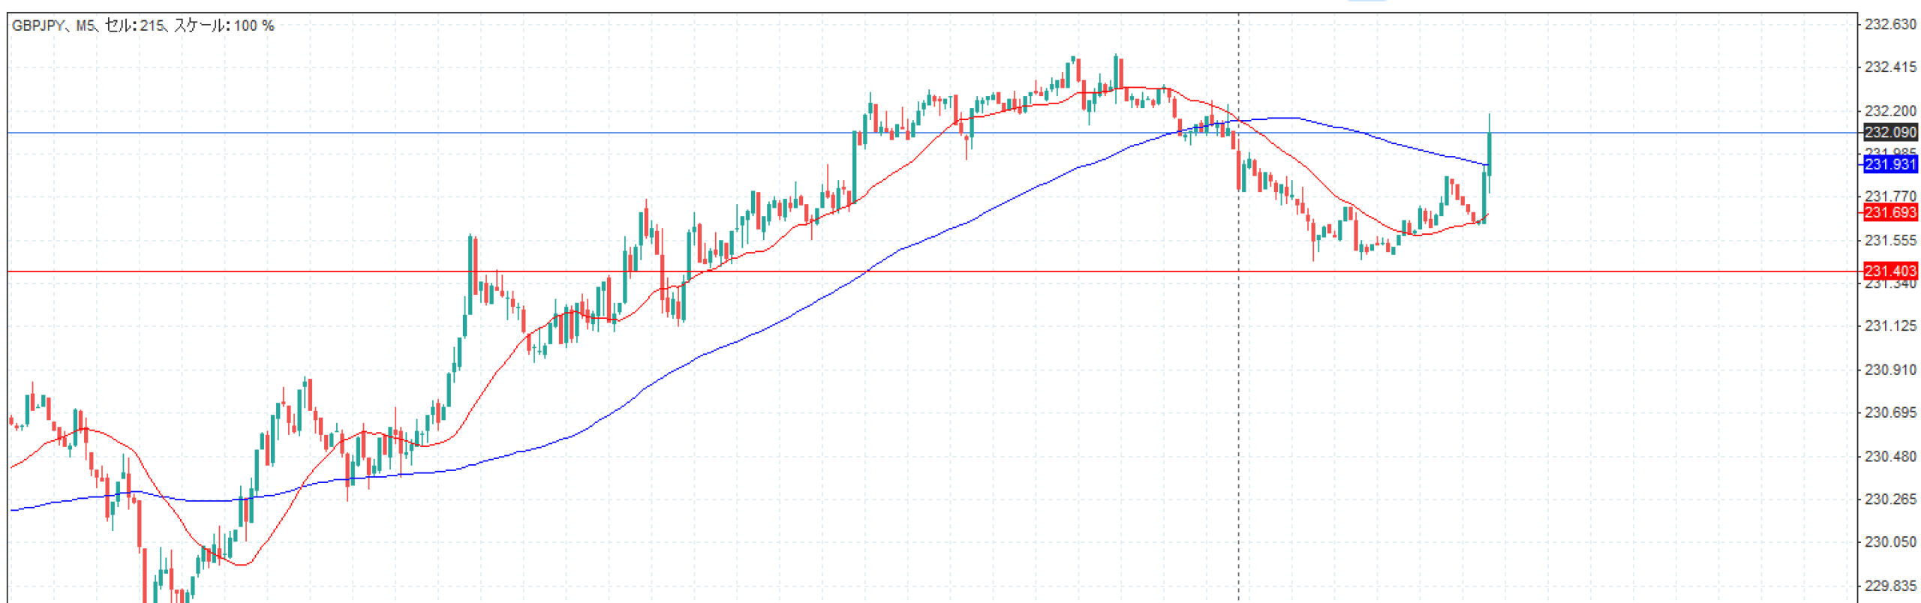1921x603 pixels.
Task: Click the GBPJPY M5 chart title text
Action: 143,25
